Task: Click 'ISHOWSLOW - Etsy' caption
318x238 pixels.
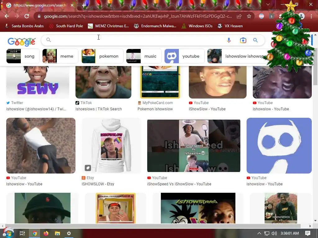Action: (98, 184)
